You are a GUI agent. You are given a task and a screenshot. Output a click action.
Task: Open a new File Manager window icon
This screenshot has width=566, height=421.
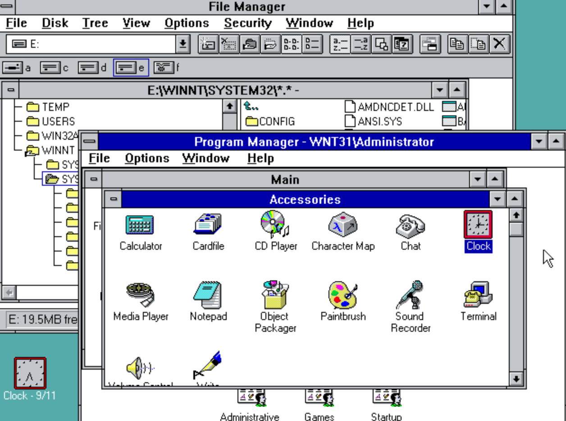[430, 44]
